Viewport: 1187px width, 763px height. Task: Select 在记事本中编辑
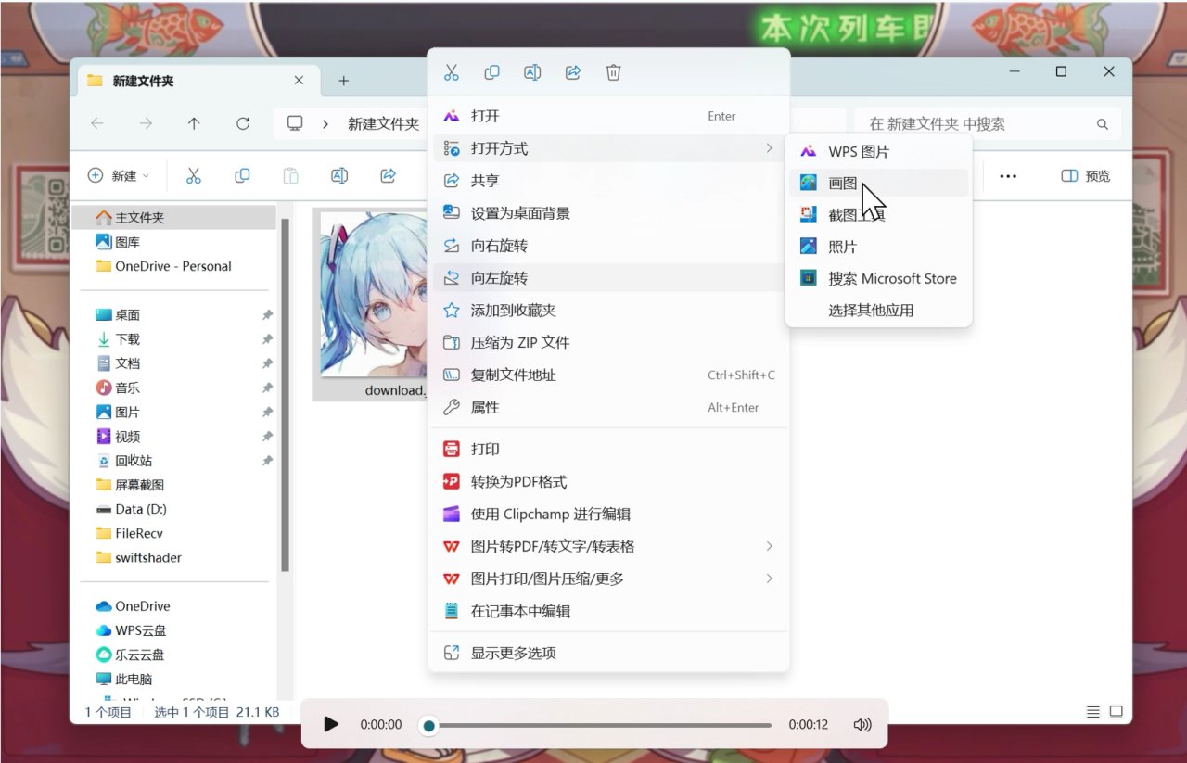(x=608, y=611)
